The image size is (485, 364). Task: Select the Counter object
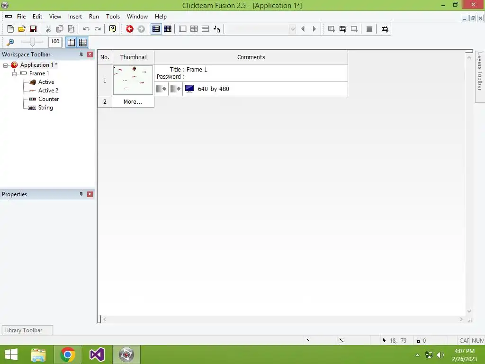pyautogui.click(x=49, y=99)
